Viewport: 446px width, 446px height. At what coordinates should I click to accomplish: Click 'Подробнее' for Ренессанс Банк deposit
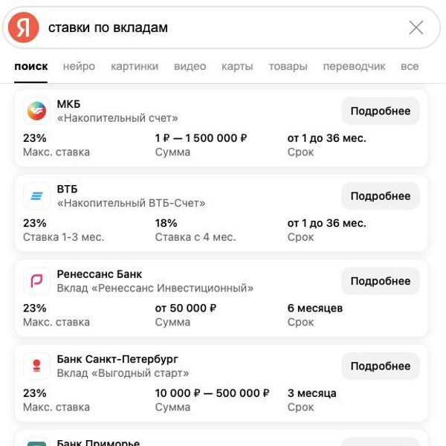[x=381, y=281]
